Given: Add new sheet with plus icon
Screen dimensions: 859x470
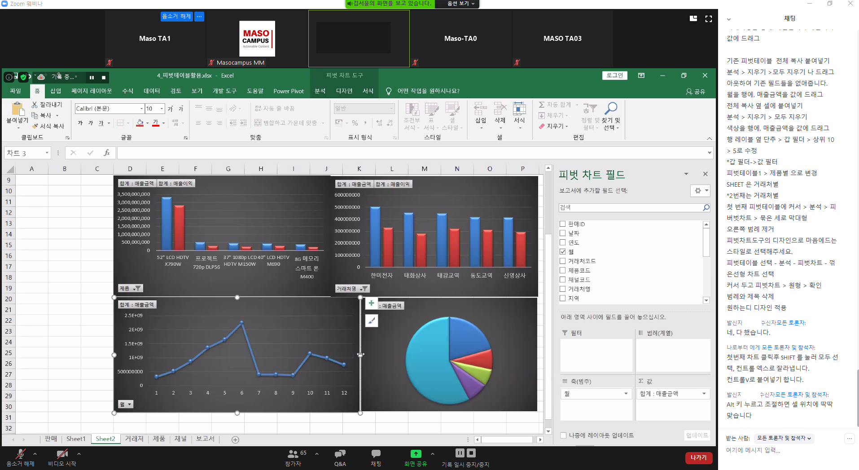Looking at the screenshot, I should point(235,439).
